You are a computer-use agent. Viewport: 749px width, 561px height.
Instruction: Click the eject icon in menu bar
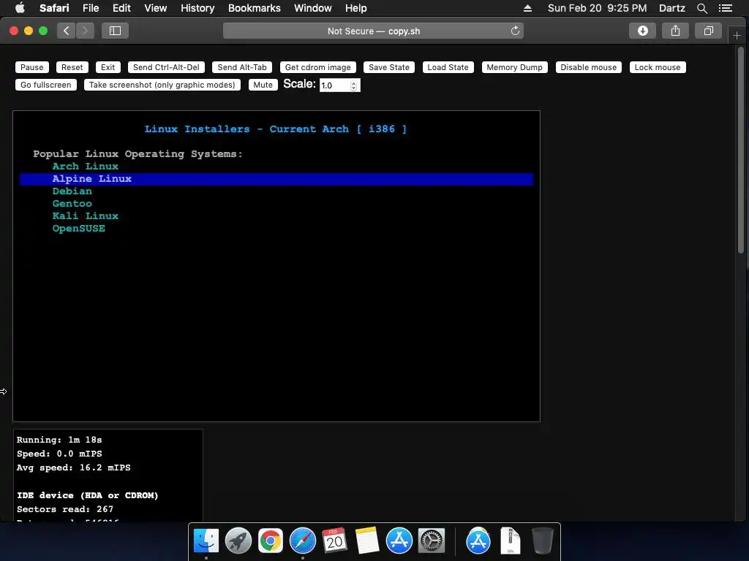coord(527,8)
